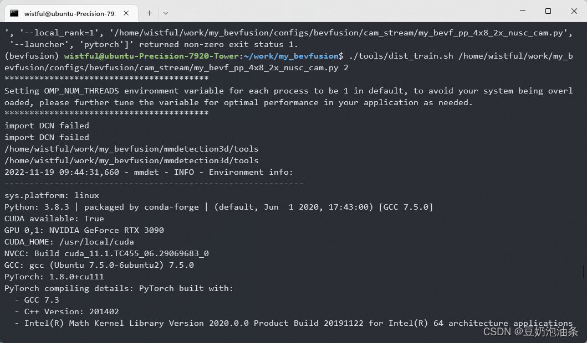
Task: Minimize the terminal window
Action: [x=523, y=11]
